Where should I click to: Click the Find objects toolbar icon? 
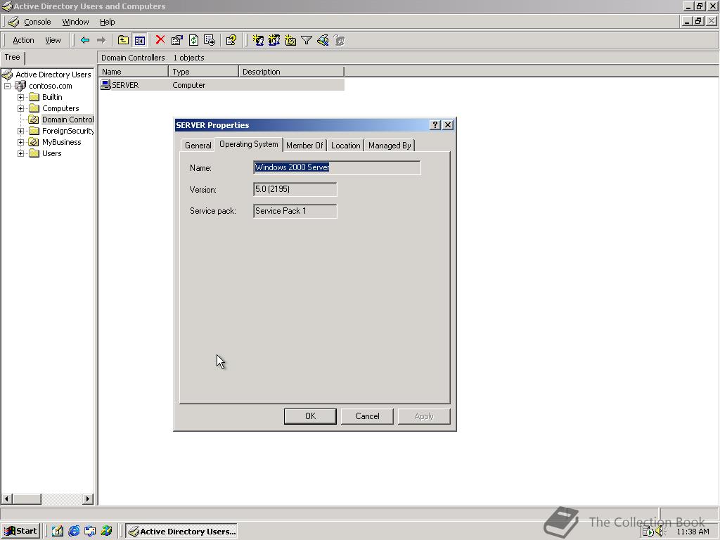[x=323, y=40]
